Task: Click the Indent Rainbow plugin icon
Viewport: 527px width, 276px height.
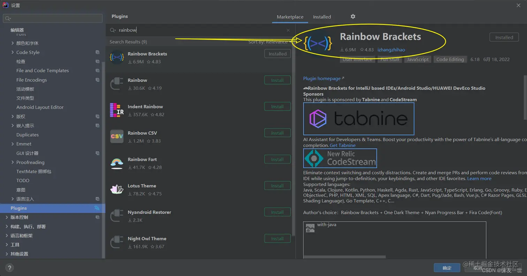Action: pyautogui.click(x=117, y=110)
